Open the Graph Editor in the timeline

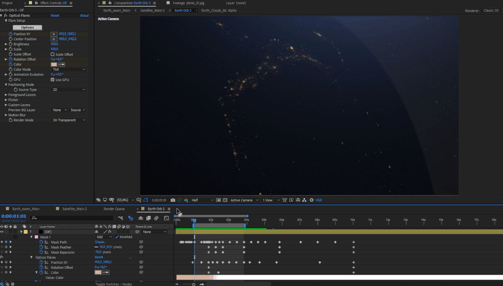(x=166, y=218)
